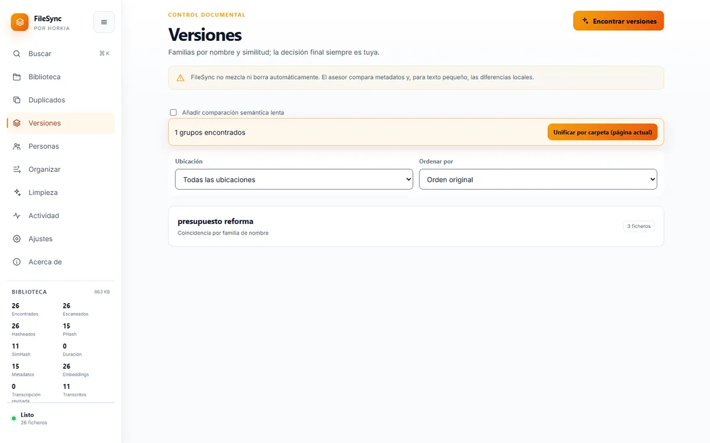Click the Encontrar versiones button
Image resolution: width=710 pixels, height=443 pixels.
point(618,21)
